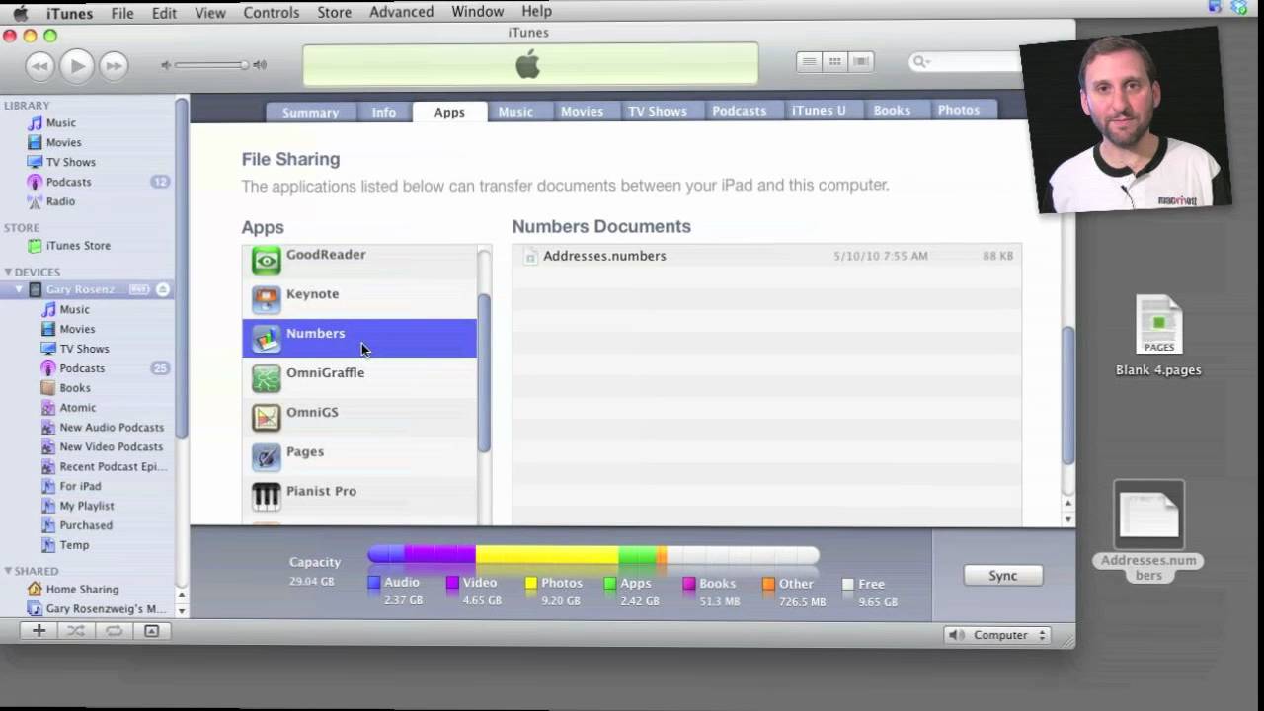Open the Purchased playlist
Screen dimensions: 1264x711
coord(86,525)
